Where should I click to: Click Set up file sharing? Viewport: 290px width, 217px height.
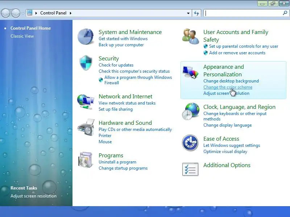coord(116,109)
